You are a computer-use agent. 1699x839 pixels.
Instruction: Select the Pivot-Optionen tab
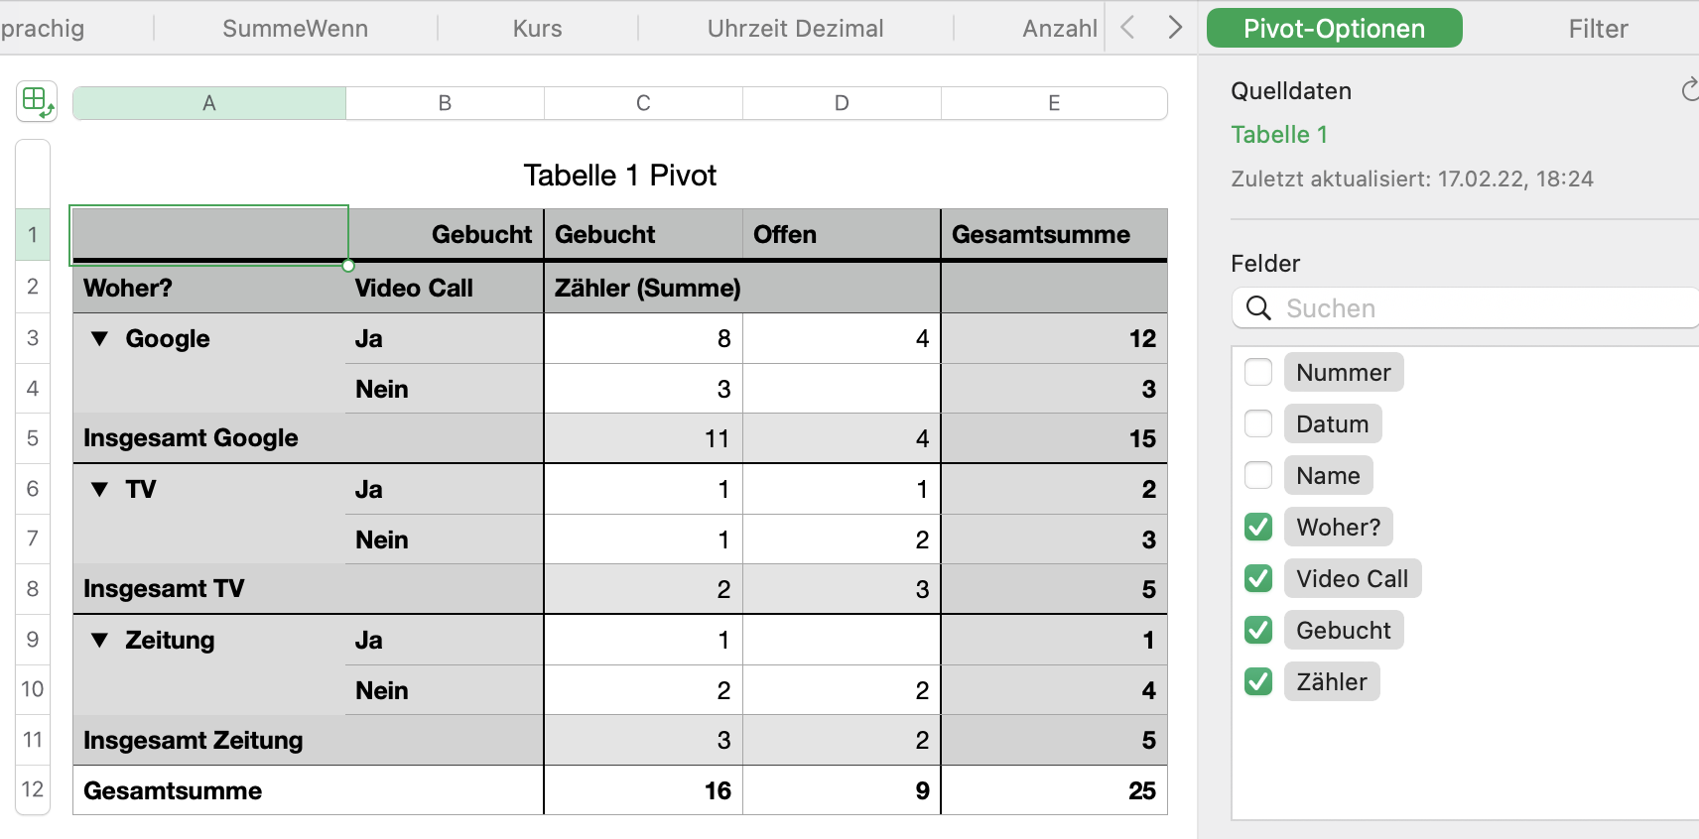(1334, 29)
